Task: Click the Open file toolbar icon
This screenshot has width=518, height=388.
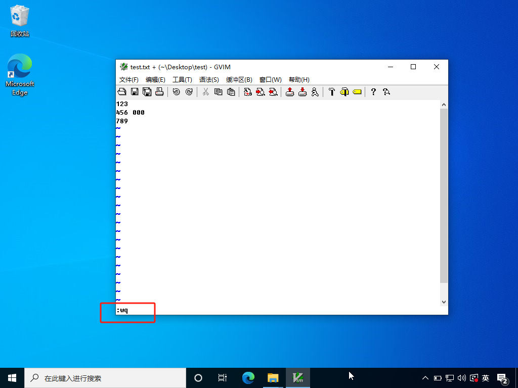Action: [122, 92]
